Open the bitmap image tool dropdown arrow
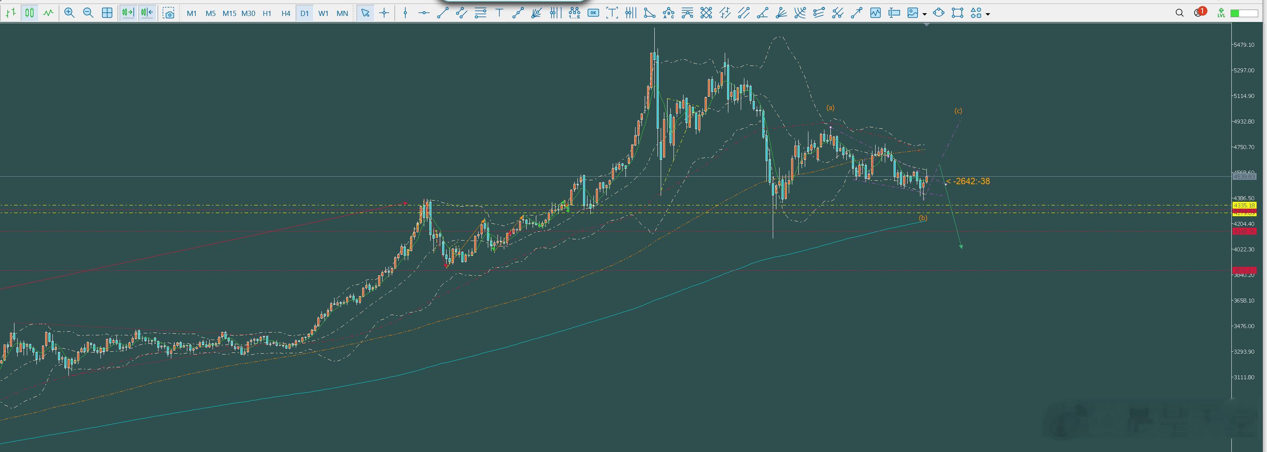Image resolution: width=1267 pixels, height=452 pixels. tap(925, 14)
